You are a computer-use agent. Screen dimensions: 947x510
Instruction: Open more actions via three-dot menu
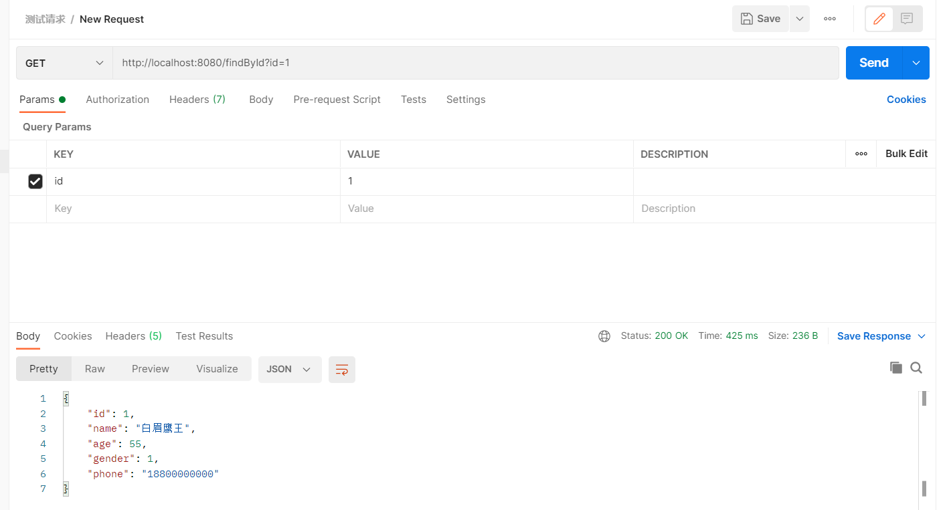pyautogui.click(x=830, y=19)
